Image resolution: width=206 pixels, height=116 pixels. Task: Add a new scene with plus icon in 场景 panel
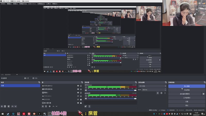2,106
